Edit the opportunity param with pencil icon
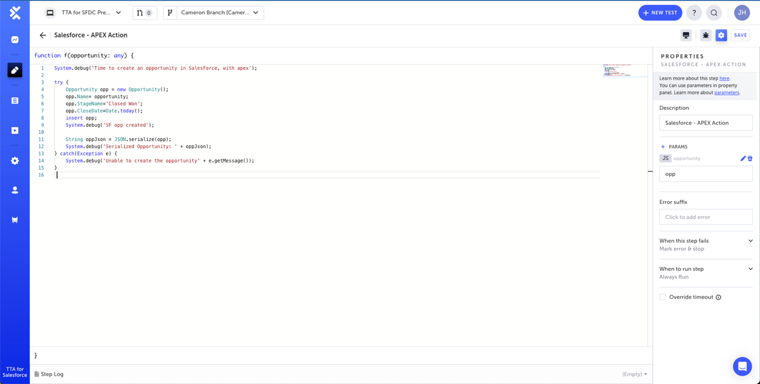Viewport: 760px width, 384px height. pyautogui.click(x=742, y=159)
